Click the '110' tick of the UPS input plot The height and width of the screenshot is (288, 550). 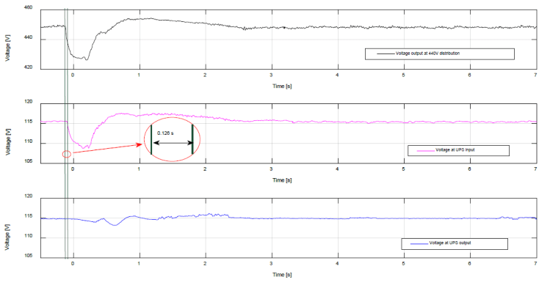[x=29, y=141]
